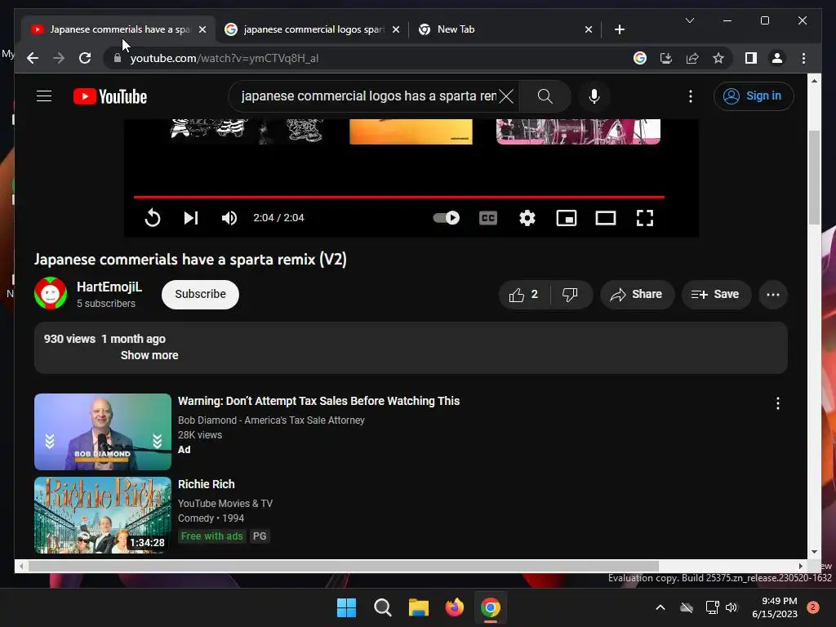
Task: Mute the video volume
Action: (229, 217)
